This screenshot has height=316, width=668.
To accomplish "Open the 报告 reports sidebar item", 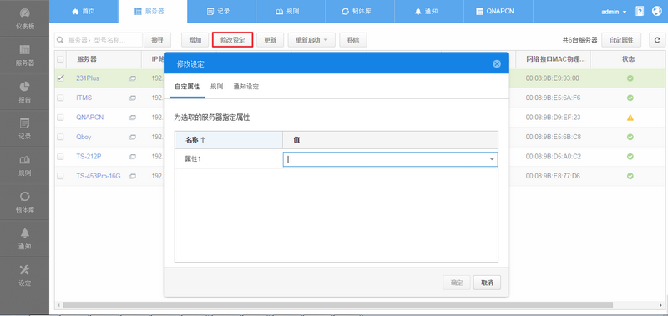I will pyautogui.click(x=25, y=92).
